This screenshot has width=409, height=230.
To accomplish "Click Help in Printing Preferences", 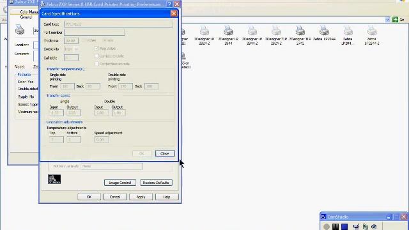I will coord(167,197).
